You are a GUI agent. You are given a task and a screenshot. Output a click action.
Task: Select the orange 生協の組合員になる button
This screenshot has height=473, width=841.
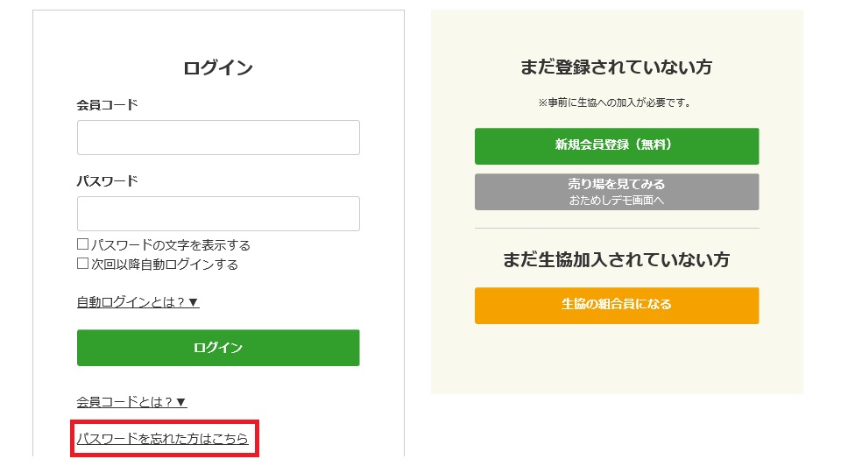click(617, 305)
